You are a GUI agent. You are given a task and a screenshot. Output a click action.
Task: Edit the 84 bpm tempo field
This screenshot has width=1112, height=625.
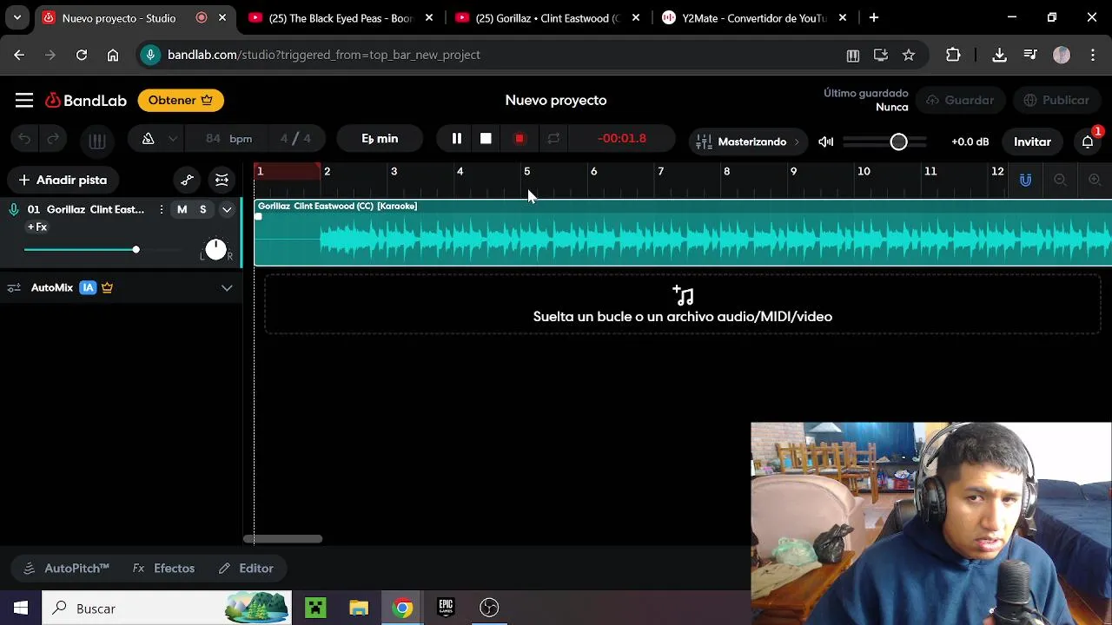click(228, 139)
